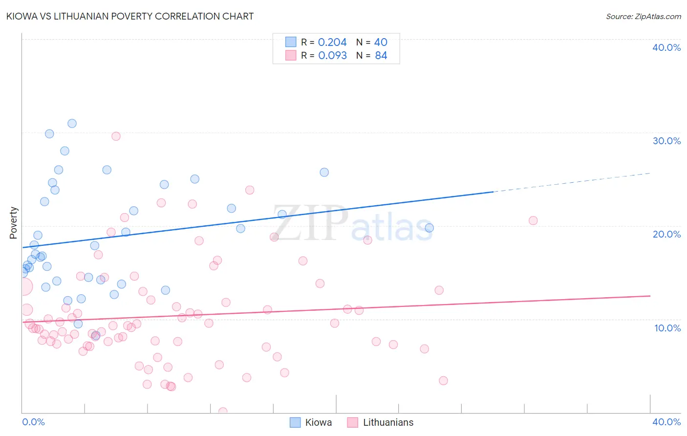
Task: Click the lowest pink point at chart bottom
Action: (x=223, y=412)
